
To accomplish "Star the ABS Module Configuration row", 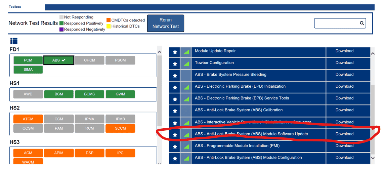I will [x=175, y=158].
